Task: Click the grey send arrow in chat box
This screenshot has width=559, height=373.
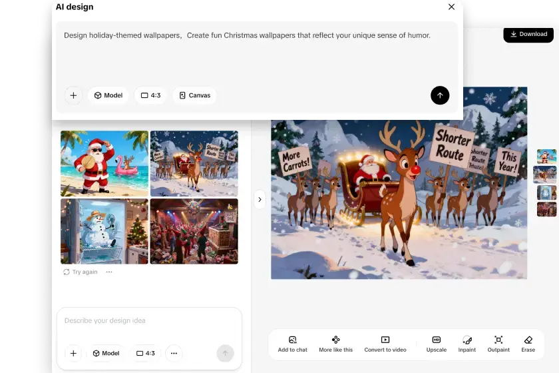Action: [x=226, y=354]
